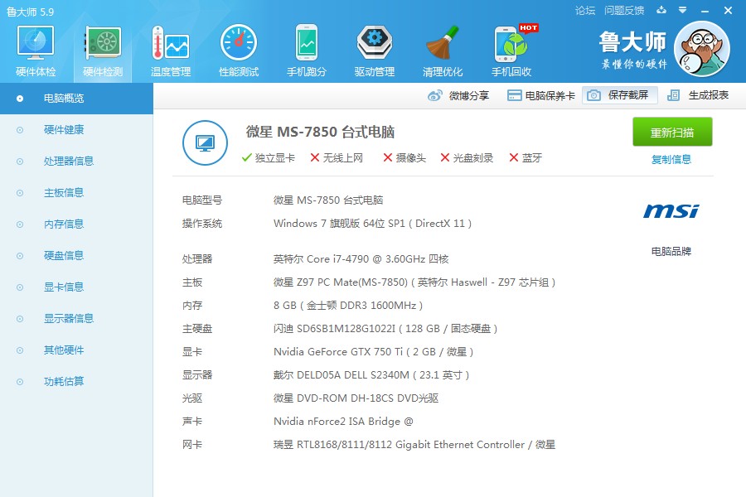
Task: Click the DVD-ROM DH-18CS optical drive value
Action: [356, 398]
